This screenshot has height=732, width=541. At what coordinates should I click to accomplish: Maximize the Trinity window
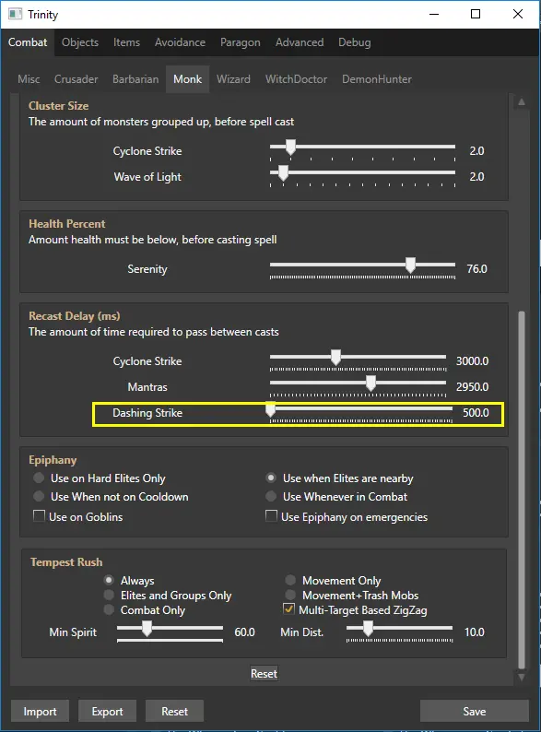pos(476,14)
